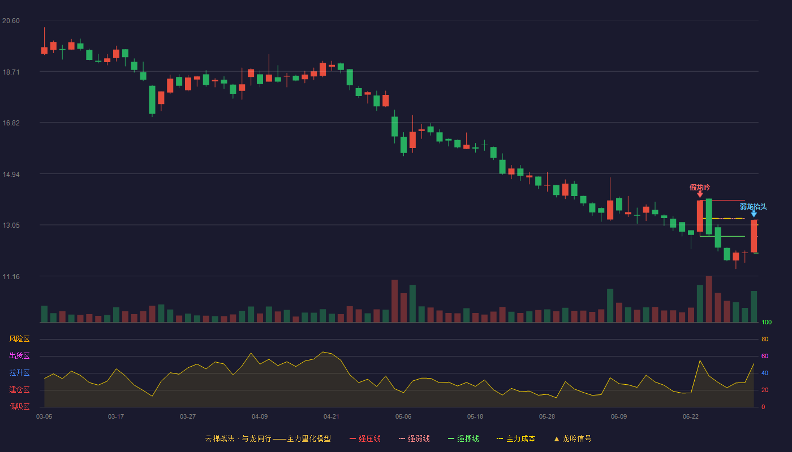792x452 pixels.
Task: Click the 出货区 zone label
Action: [x=19, y=356]
